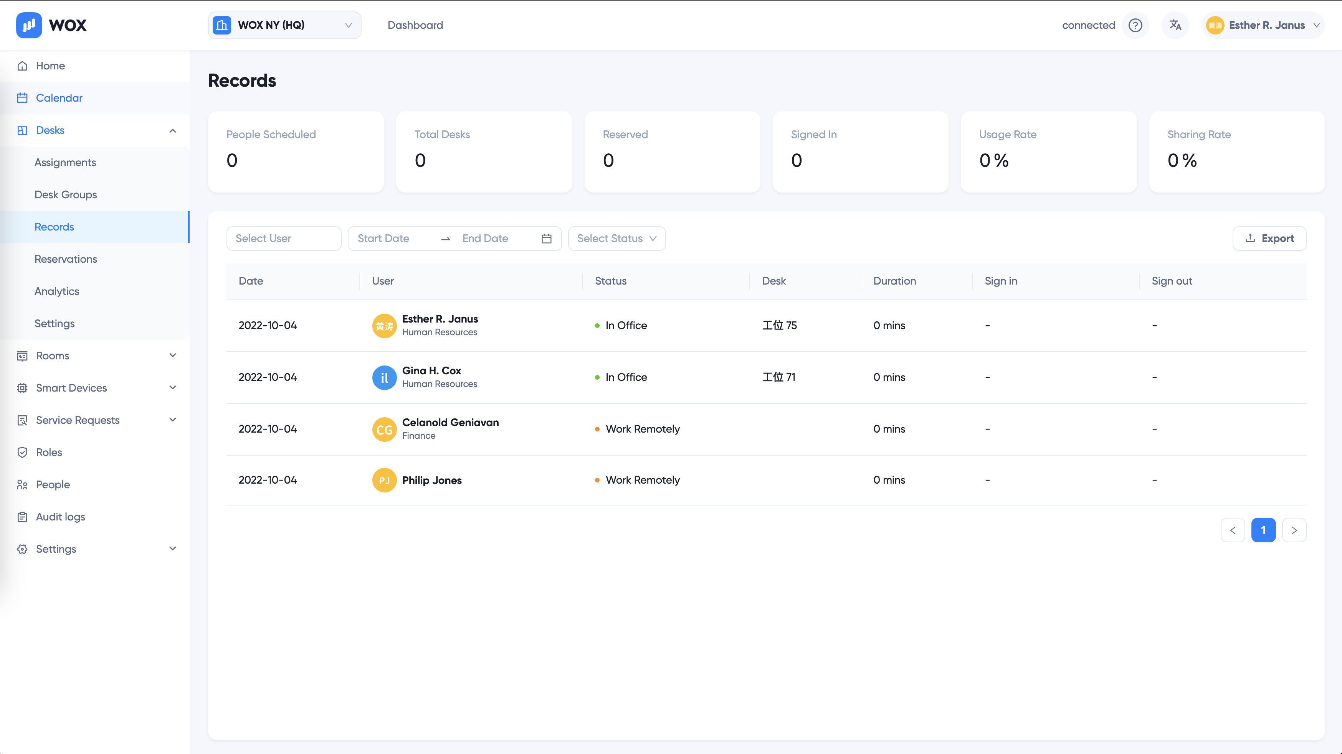Click the Calendar icon in sidebar
1342x754 pixels.
click(22, 98)
